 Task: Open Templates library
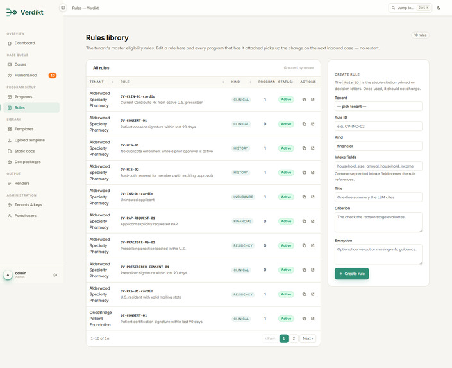pos(31,129)
